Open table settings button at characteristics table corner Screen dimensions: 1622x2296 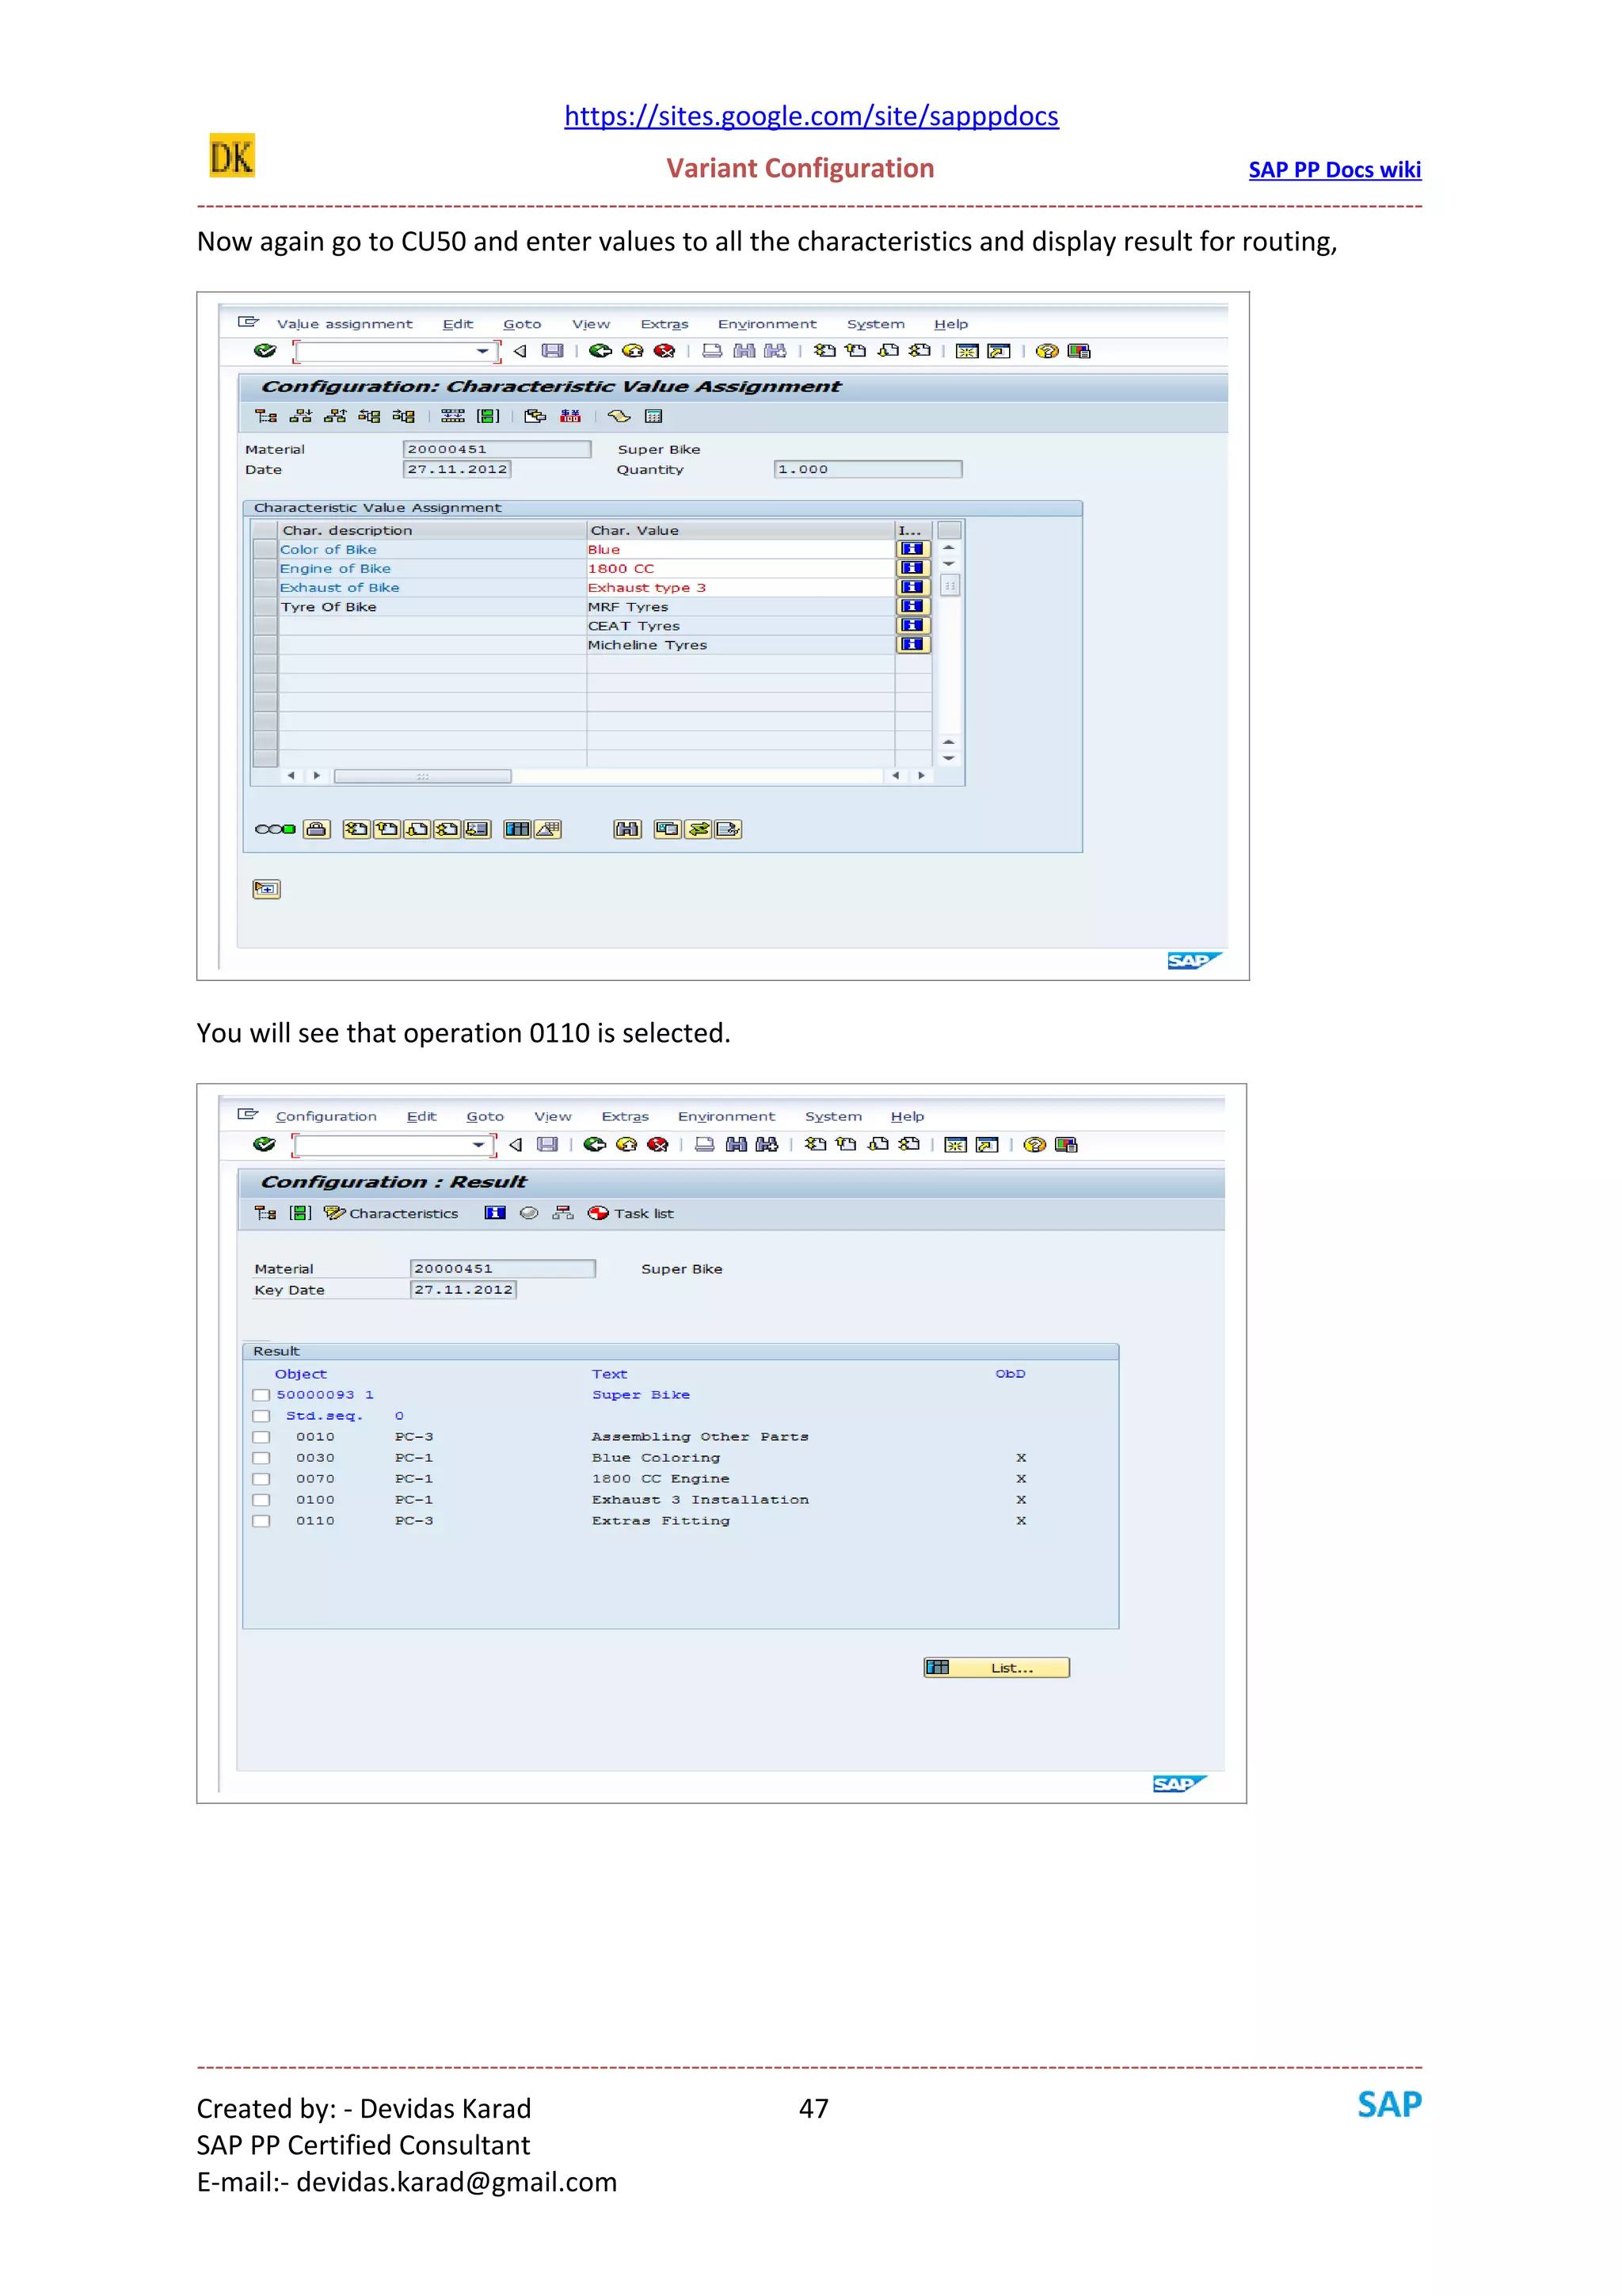tap(950, 530)
